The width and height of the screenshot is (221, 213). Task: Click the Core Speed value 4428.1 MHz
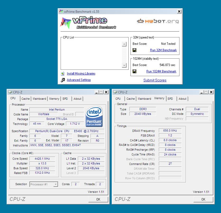pyautogui.click(x=42, y=159)
